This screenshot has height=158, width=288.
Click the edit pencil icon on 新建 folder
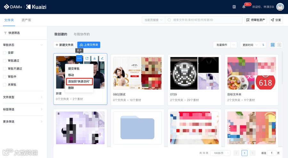[102, 58]
